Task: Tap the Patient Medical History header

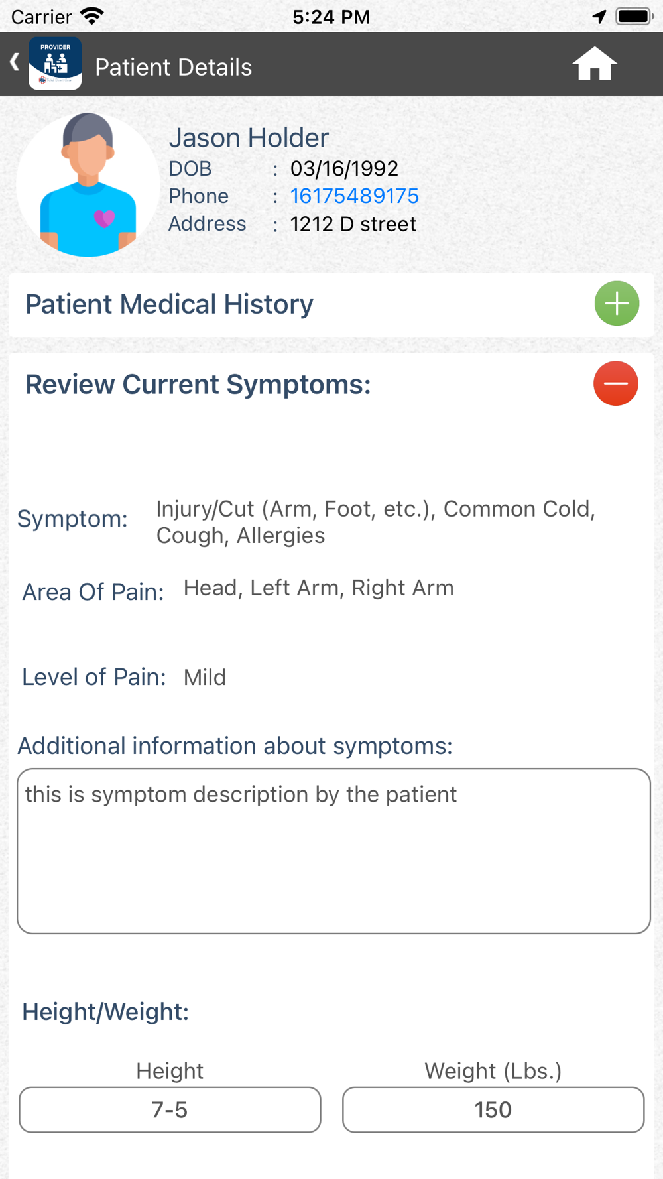Action: point(169,304)
